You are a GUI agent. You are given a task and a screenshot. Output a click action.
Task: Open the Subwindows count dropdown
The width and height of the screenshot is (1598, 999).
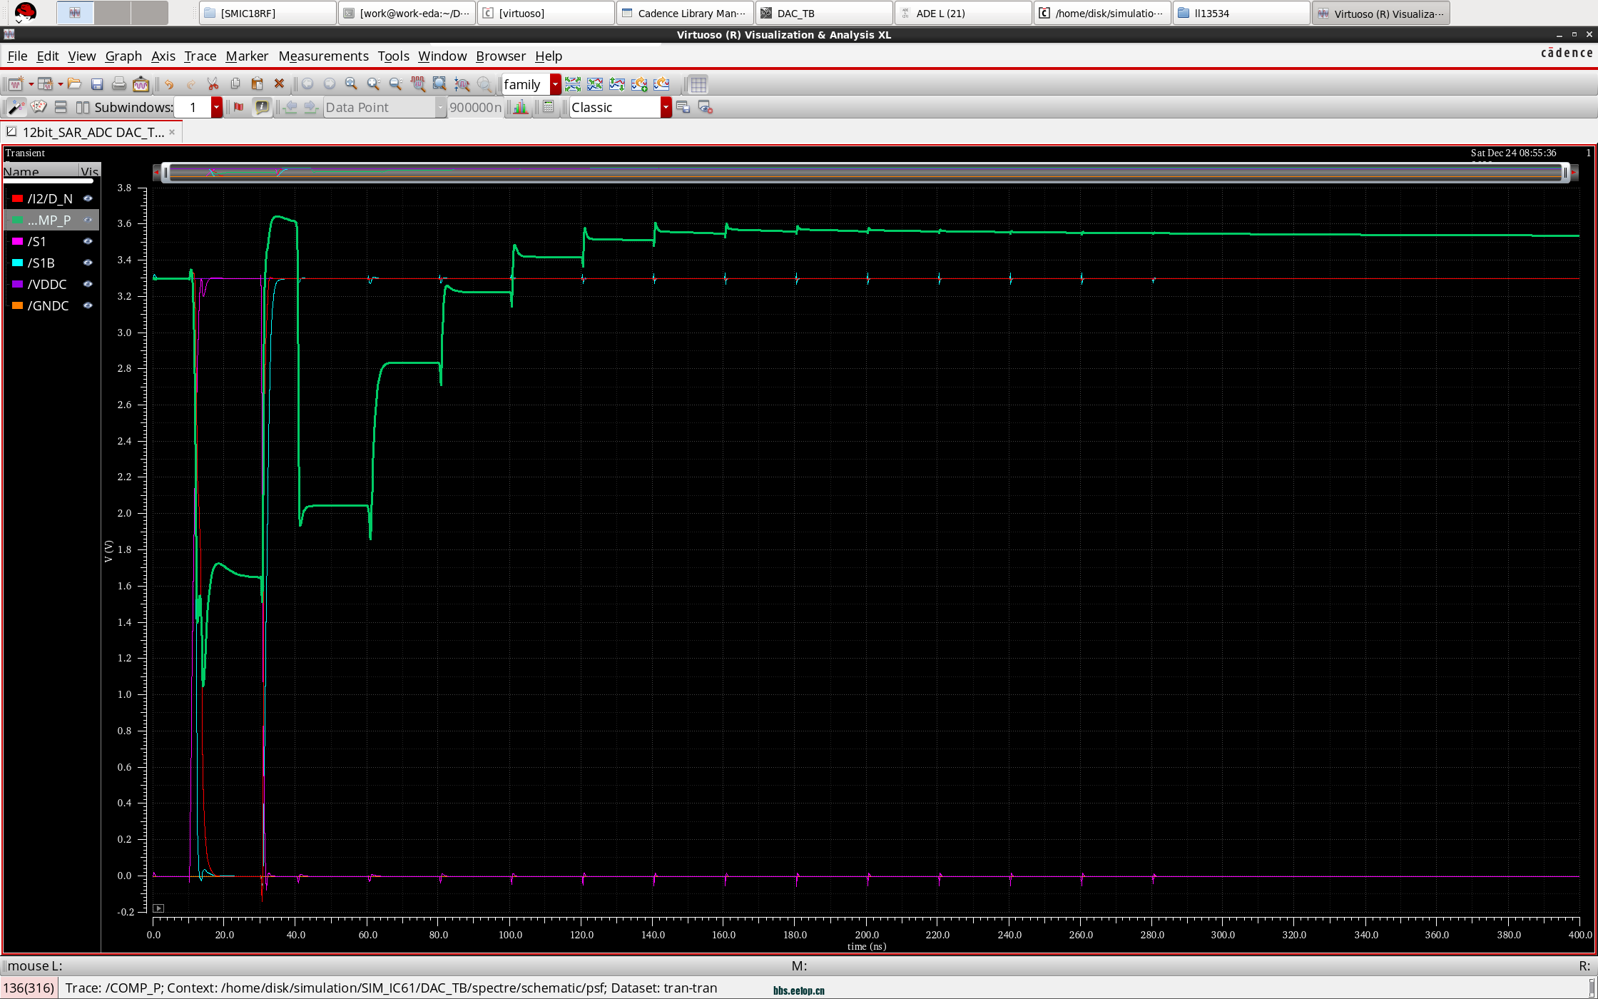pos(216,107)
